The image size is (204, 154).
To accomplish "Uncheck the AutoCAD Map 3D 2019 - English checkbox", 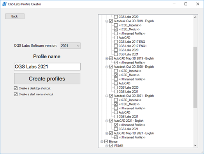I will click(111, 58).
